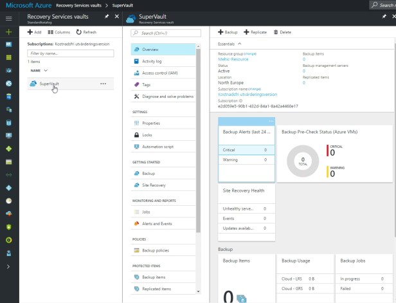Click the Replicate toolbar button
Screen dimensions: 396x303
tap(255, 32)
